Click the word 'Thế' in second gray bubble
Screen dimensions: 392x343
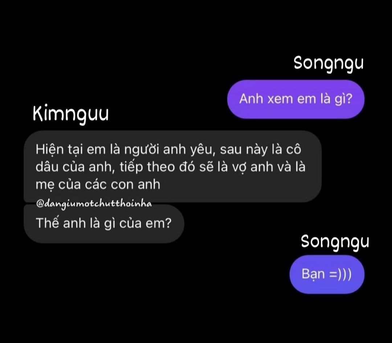[x=48, y=223]
